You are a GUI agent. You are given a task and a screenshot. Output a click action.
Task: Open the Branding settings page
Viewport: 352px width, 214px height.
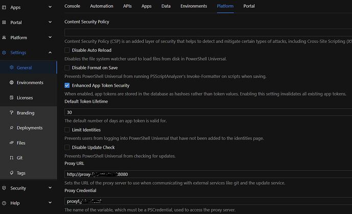tap(29, 112)
